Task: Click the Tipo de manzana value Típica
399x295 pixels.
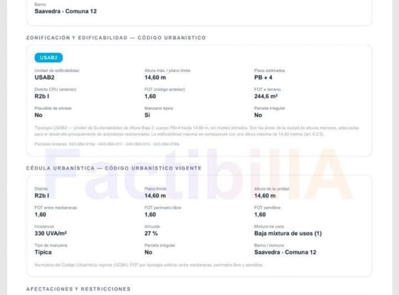Action: [43, 252]
